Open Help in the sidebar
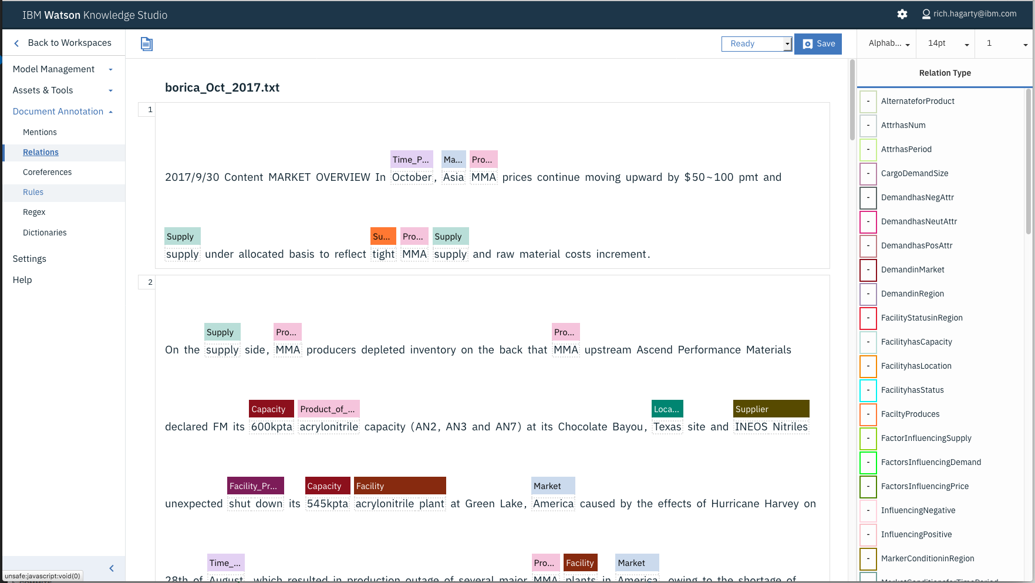 click(x=22, y=280)
